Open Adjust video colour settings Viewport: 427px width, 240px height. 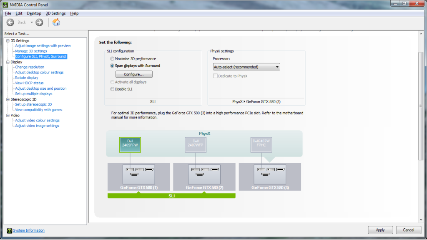(x=37, y=121)
